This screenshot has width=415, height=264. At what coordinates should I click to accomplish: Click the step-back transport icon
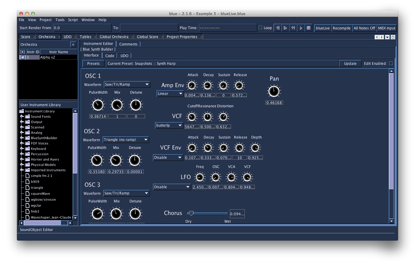277,28
